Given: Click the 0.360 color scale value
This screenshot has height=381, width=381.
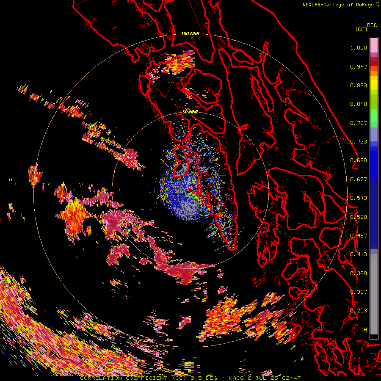Looking at the screenshot, I should coord(359,273).
